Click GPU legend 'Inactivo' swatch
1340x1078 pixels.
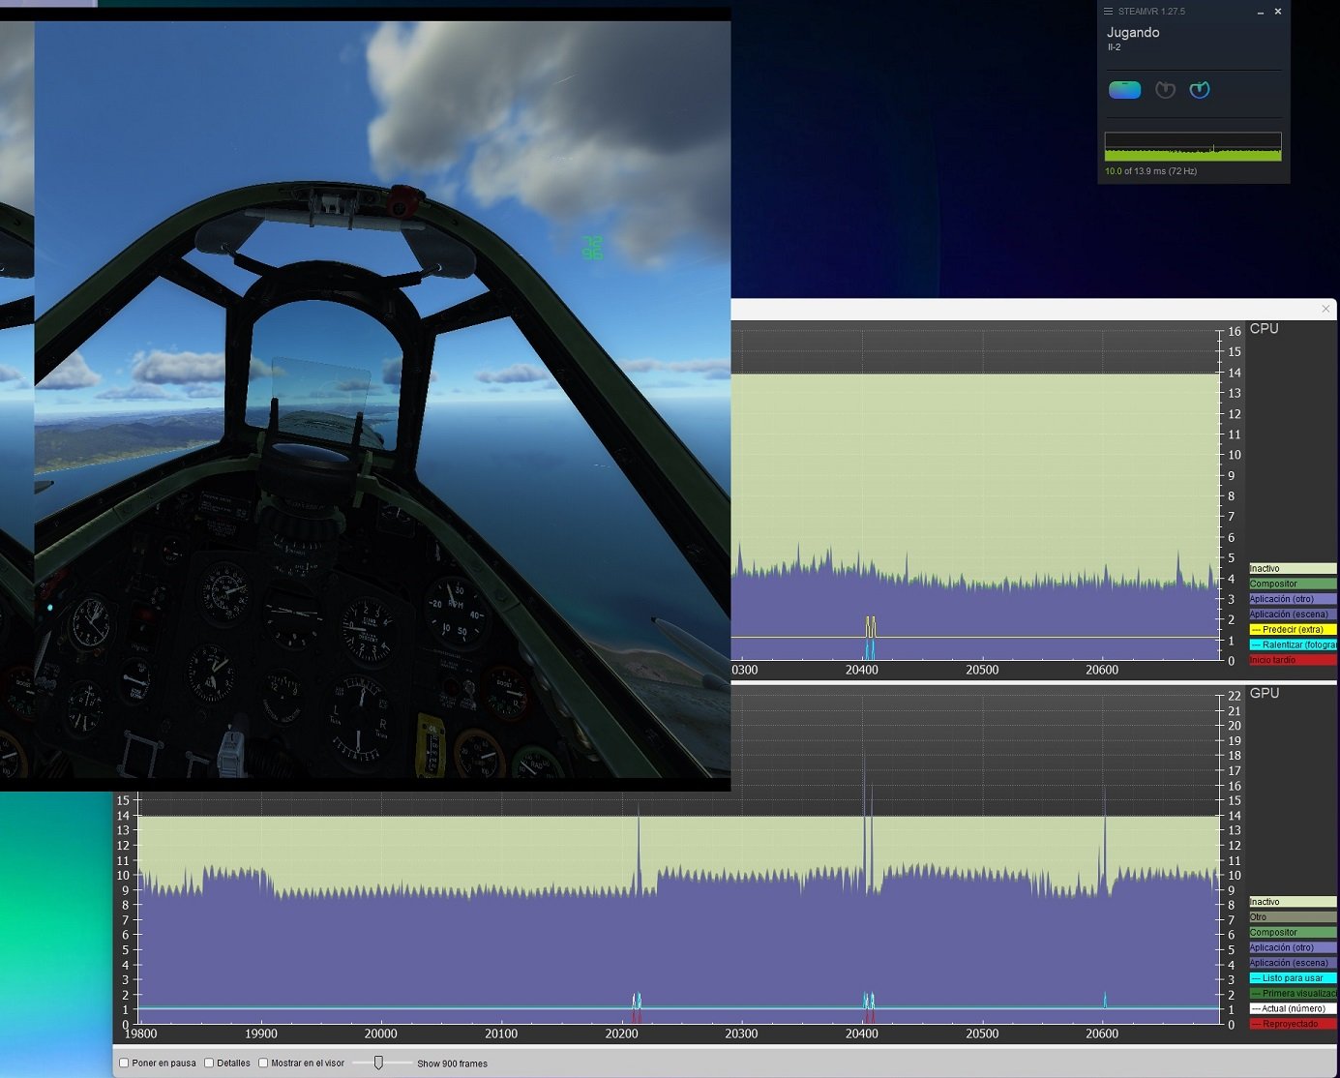click(1293, 902)
